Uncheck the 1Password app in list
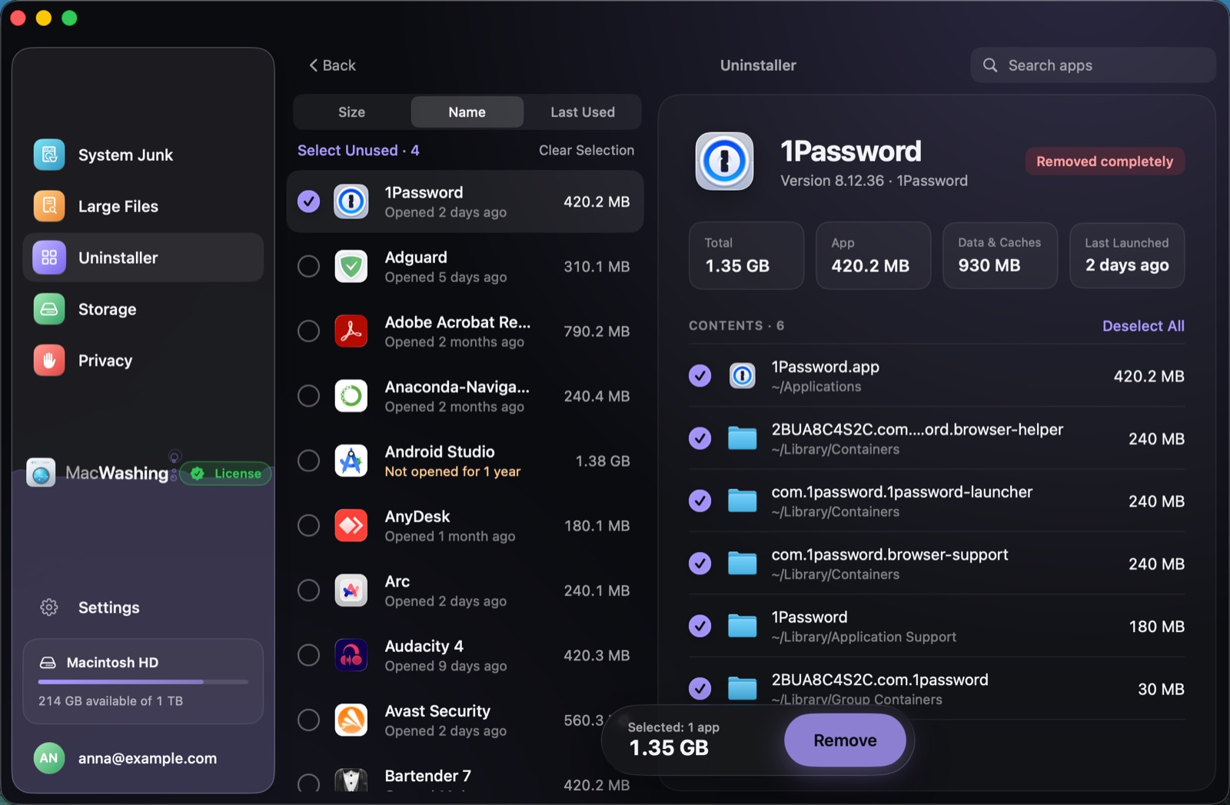 tap(309, 201)
